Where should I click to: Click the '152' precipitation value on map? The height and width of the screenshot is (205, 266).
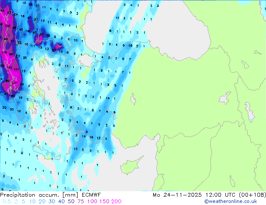point(9,67)
